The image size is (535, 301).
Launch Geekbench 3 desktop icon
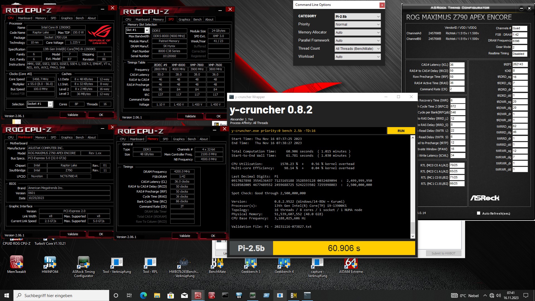click(x=251, y=264)
